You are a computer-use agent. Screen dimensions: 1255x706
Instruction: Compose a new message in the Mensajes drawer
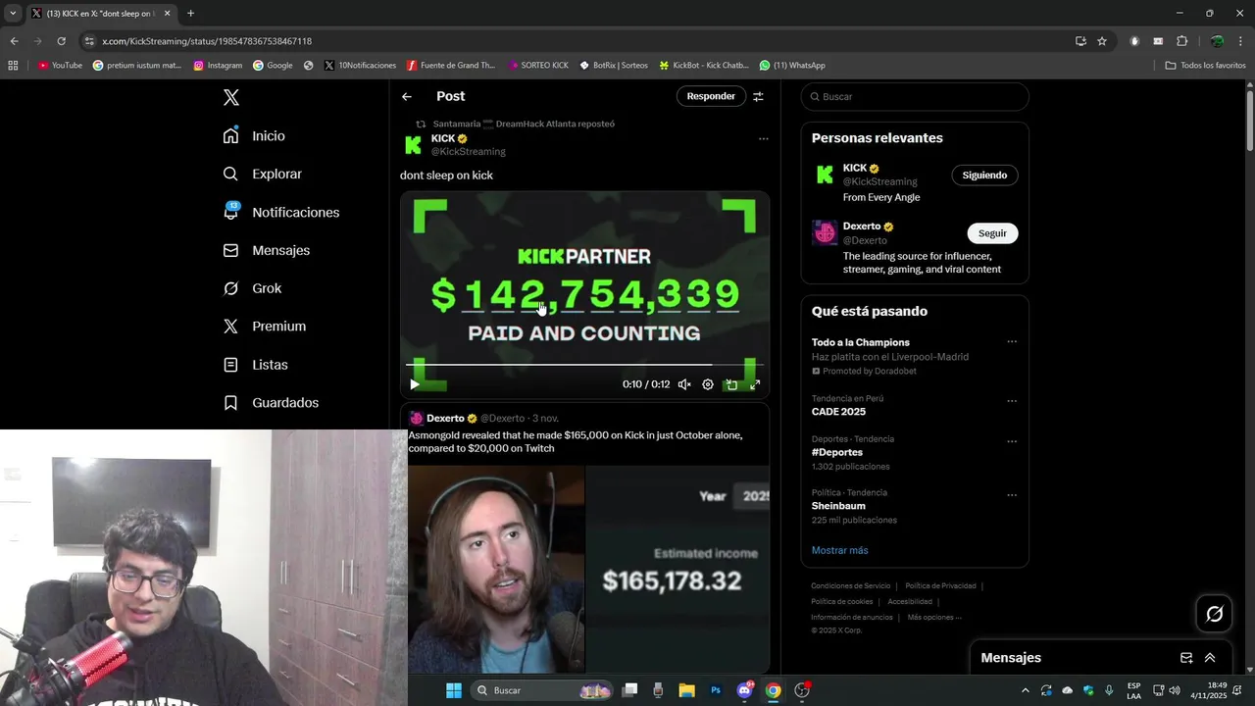click(1186, 658)
